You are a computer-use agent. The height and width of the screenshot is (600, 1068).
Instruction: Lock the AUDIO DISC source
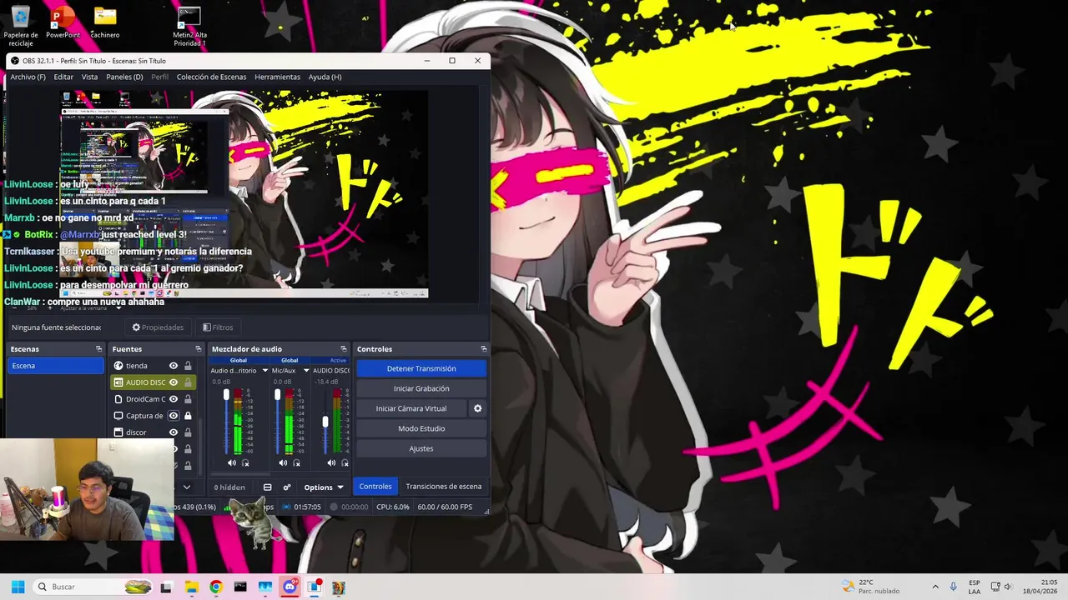[x=188, y=382]
